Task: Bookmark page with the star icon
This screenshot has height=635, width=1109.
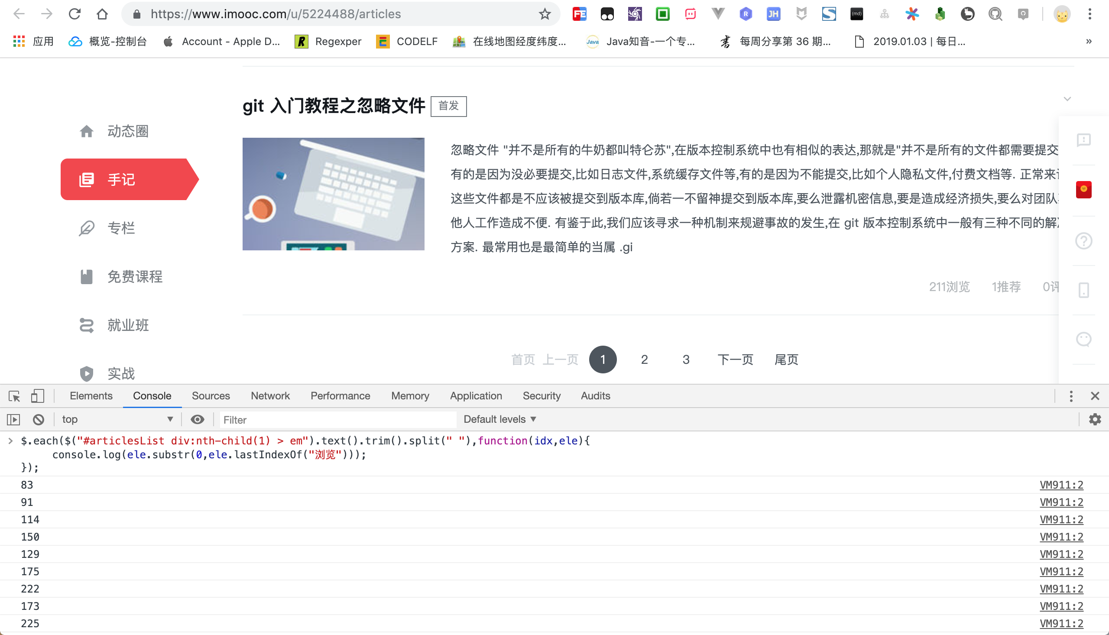Action: click(x=545, y=14)
